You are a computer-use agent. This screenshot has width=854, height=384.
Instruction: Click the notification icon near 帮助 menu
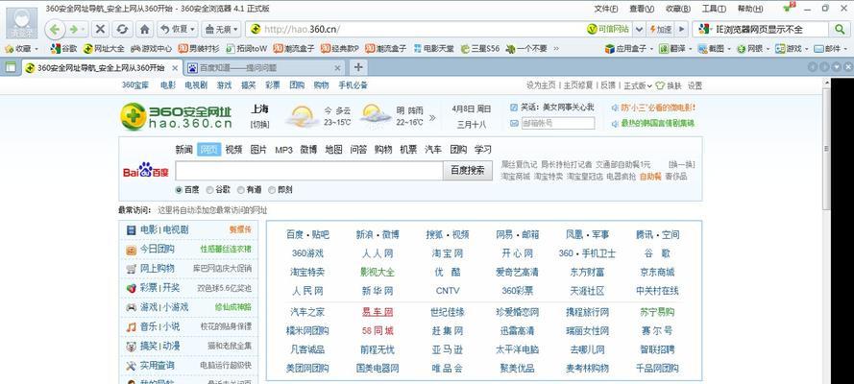pyautogui.click(x=788, y=7)
